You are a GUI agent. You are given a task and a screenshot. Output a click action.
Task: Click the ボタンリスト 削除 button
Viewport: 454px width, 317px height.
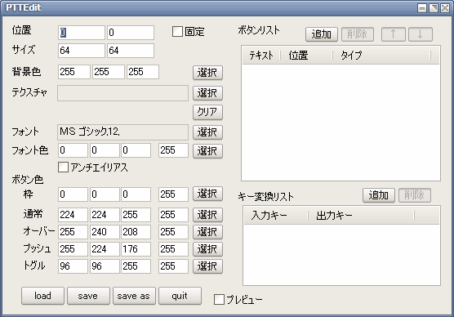tap(358, 34)
